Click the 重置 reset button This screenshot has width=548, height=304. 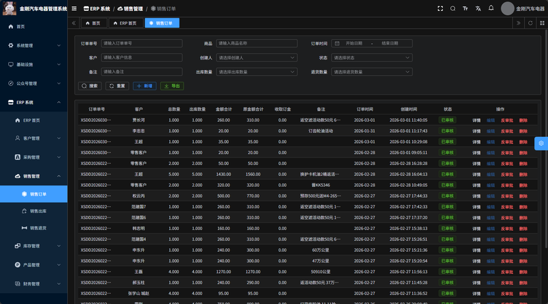(x=117, y=86)
